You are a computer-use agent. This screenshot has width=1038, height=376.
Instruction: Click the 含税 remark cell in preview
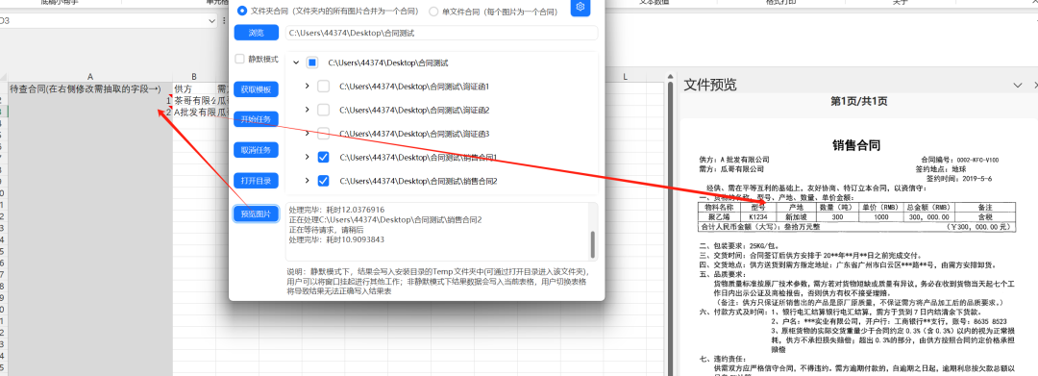pos(984,216)
